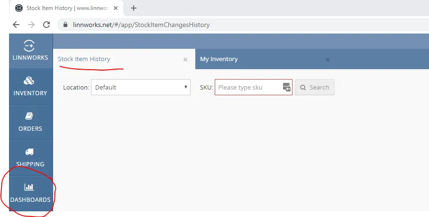Click the barcode scanner icon in the SKU field
429x217 pixels.
coord(286,87)
